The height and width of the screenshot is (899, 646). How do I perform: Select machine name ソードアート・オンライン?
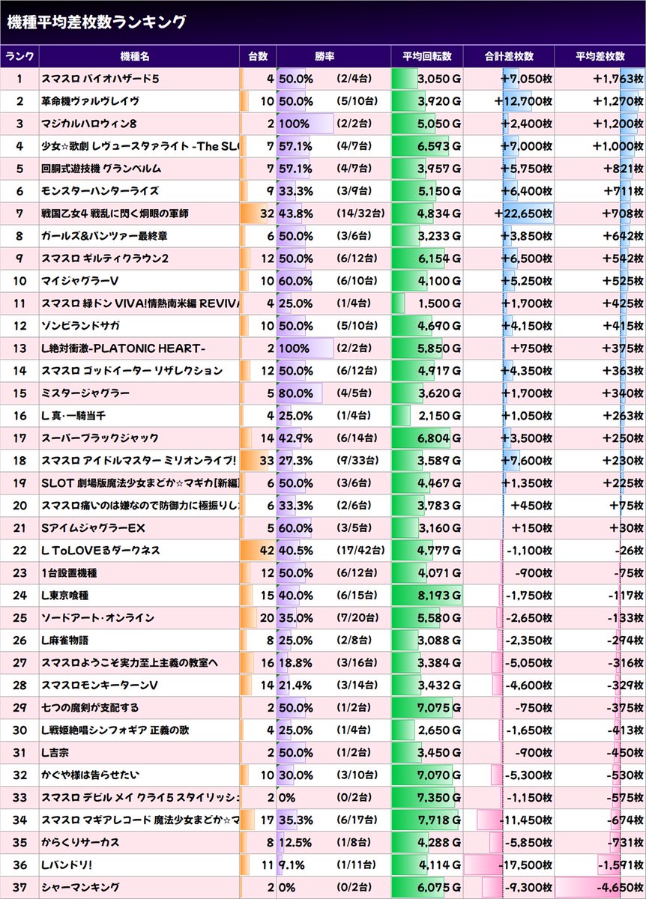pos(98,618)
